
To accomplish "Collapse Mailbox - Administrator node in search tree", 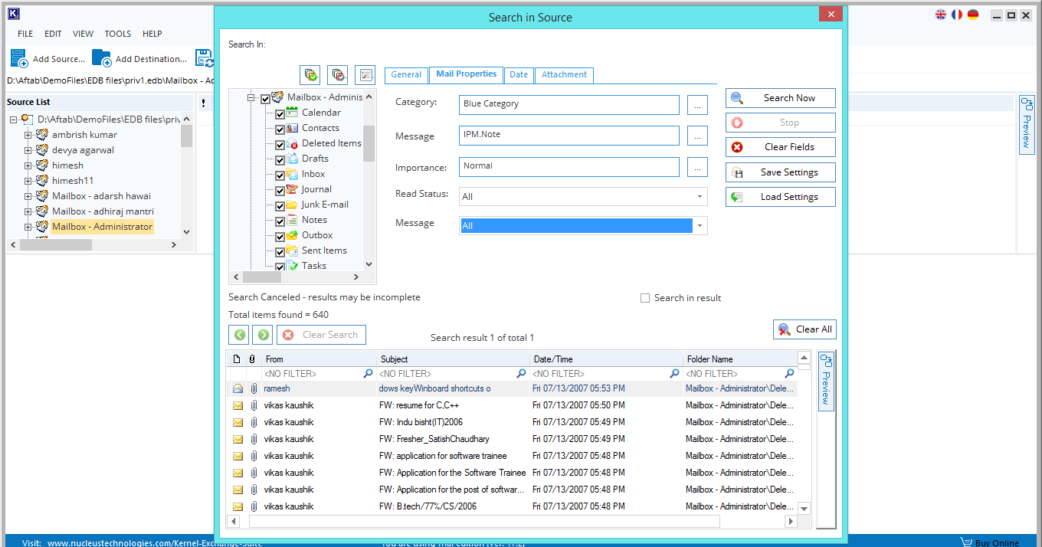I will click(x=251, y=98).
